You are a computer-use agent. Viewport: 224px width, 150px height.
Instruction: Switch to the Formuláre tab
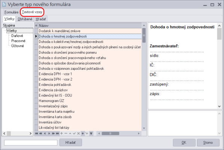pos(11,12)
